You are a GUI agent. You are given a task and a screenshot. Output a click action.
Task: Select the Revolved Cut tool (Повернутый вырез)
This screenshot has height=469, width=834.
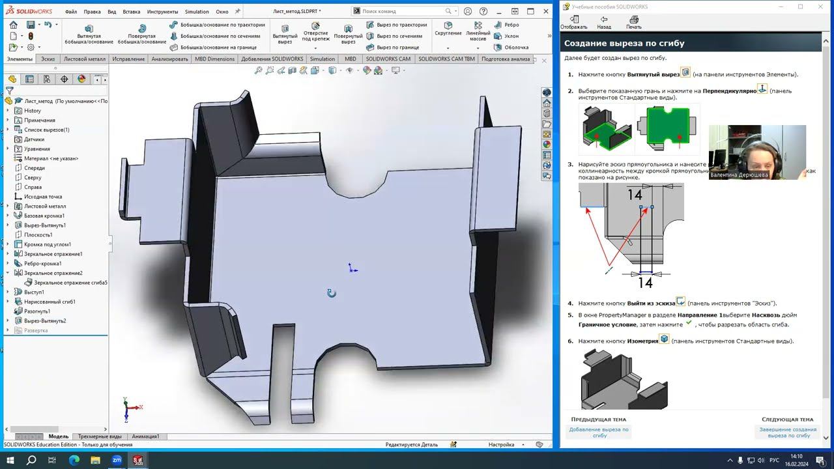348,35
